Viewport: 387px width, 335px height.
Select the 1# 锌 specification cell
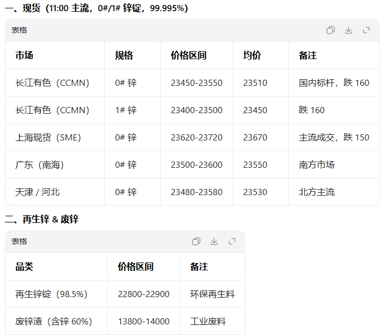(125, 110)
